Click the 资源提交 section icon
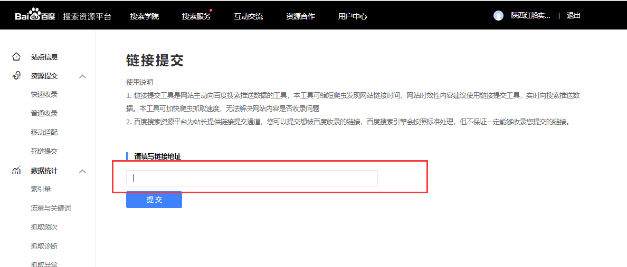The height and width of the screenshot is (267, 627). point(16,76)
